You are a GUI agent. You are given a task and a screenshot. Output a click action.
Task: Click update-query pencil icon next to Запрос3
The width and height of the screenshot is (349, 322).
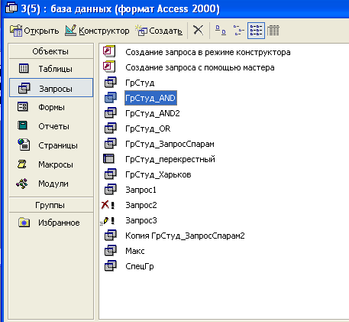coord(108,221)
